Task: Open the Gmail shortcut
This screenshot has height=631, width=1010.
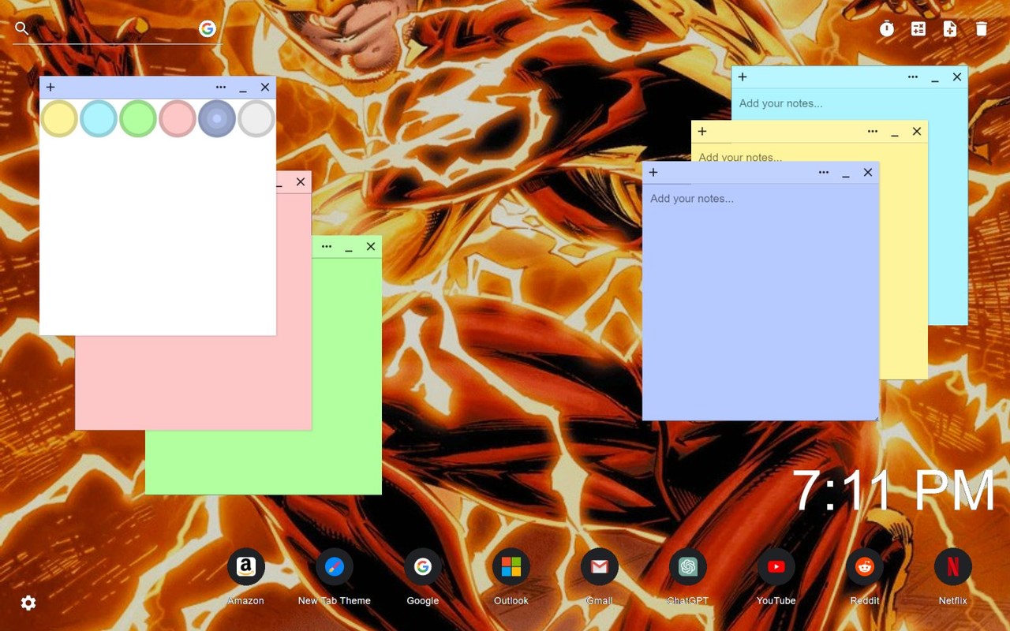Action: point(600,566)
